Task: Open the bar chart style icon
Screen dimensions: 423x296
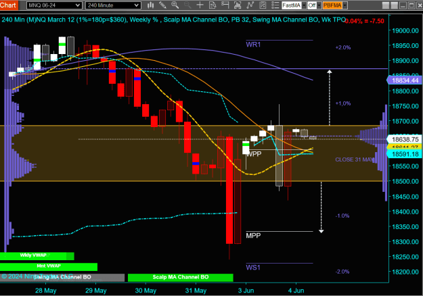Action: click(x=150, y=5)
